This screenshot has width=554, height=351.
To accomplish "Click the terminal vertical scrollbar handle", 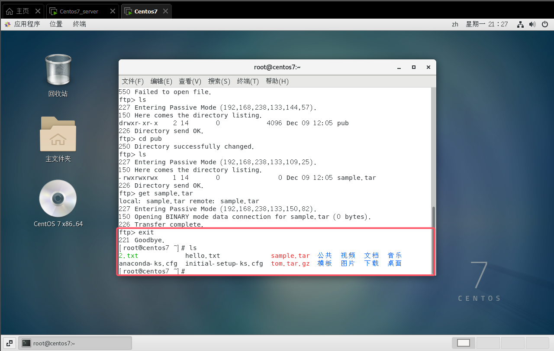I will pyautogui.click(x=433, y=217).
